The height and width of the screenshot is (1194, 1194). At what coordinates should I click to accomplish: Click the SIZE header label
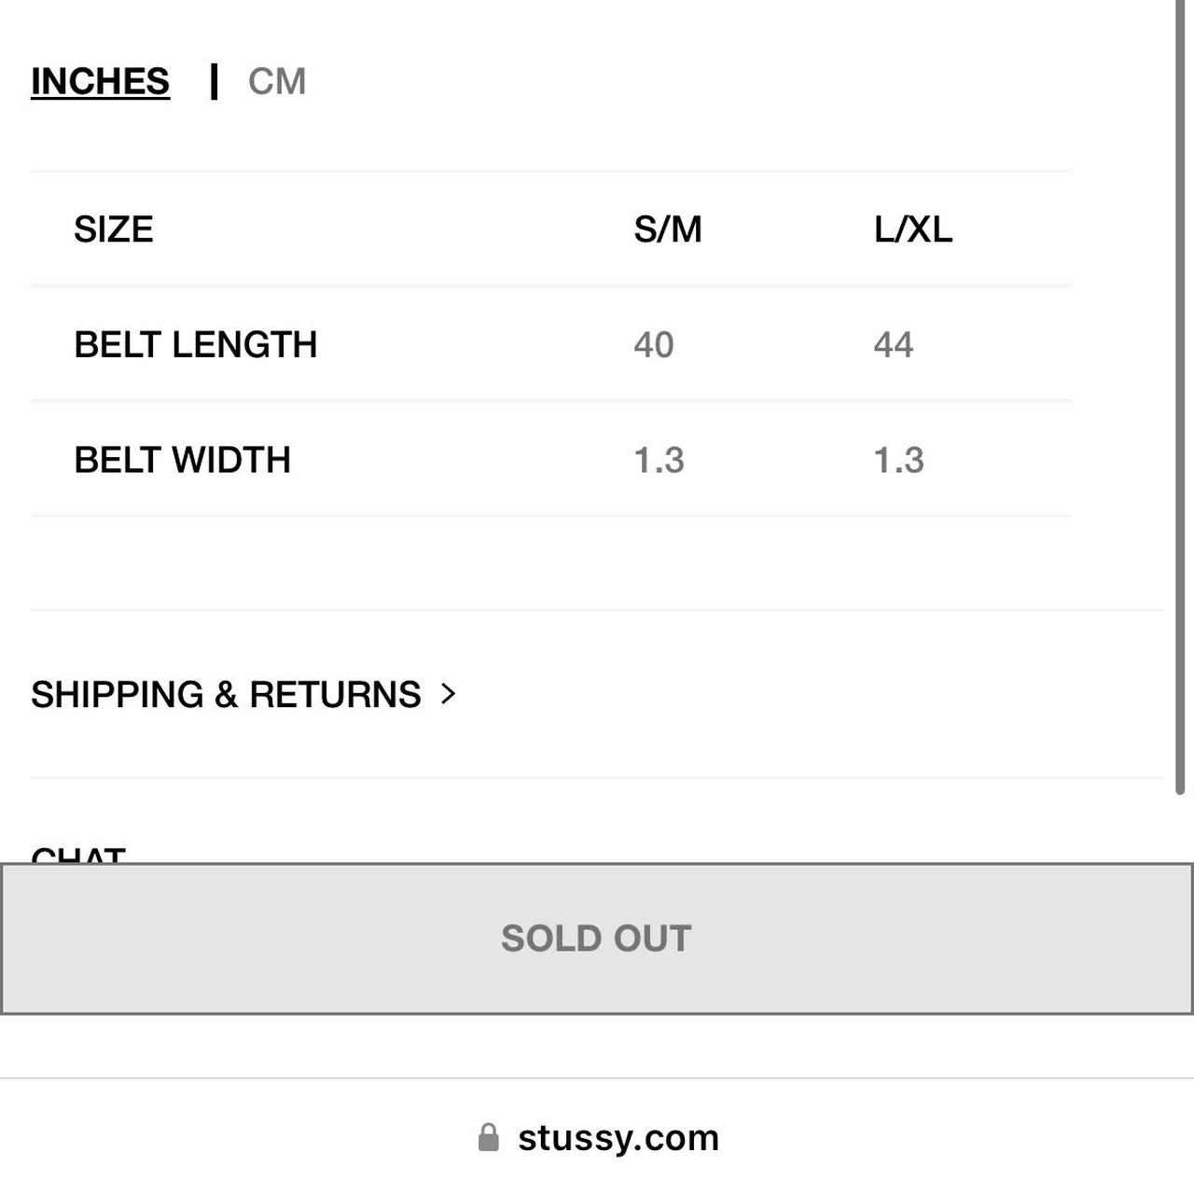click(x=114, y=229)
